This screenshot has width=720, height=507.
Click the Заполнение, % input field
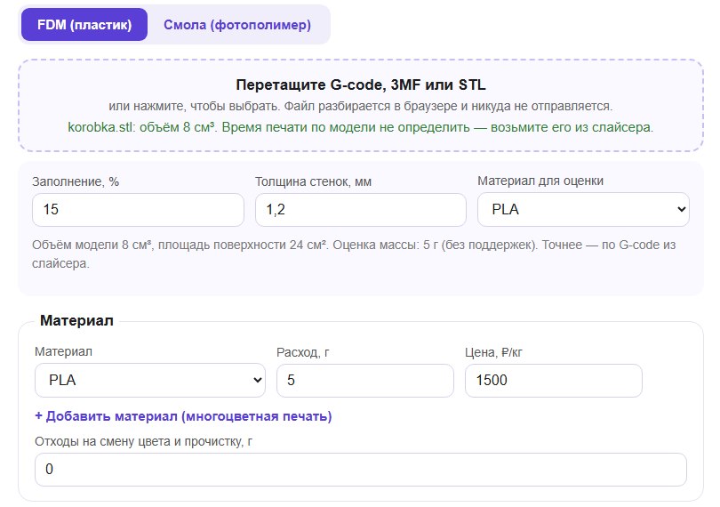pyautogui.click(x=138, y=210)
